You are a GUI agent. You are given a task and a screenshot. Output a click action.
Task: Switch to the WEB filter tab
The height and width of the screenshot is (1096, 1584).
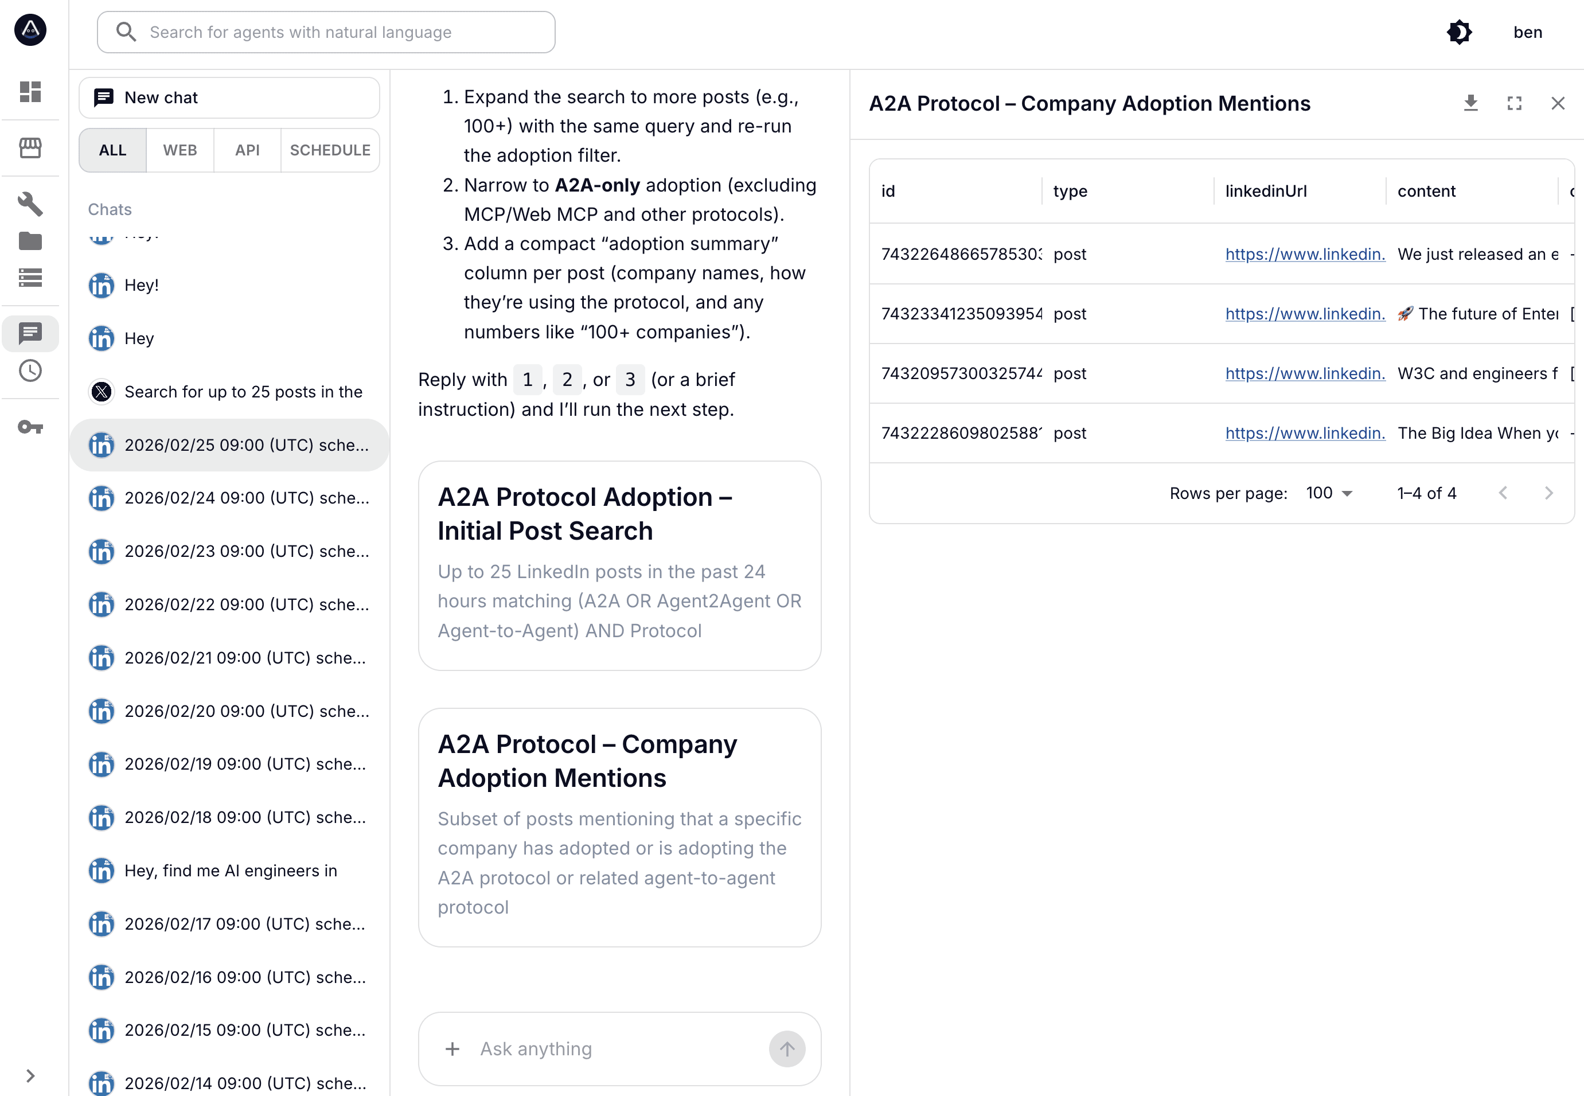(x=180, y=150)
